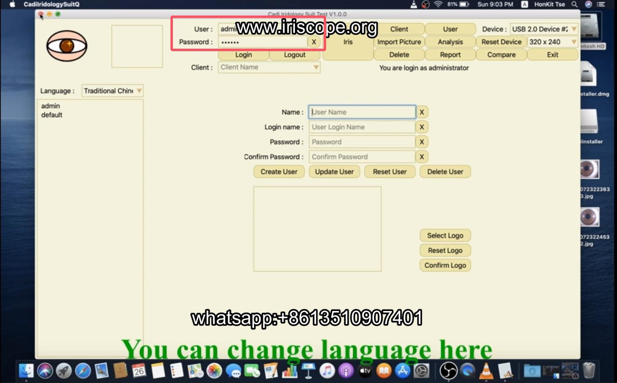Open the Analysis section
The width and height of the screenshot is (617, 383).
(450, 42)
